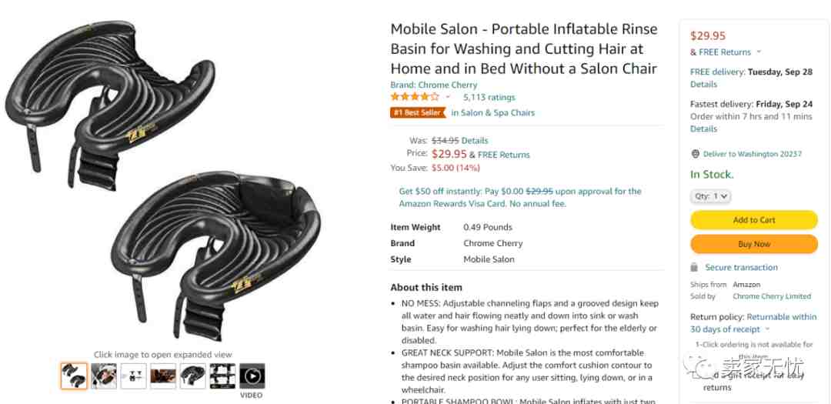This screenshot has width=831, height=404.
Task: Select the second product image thumbnail
Action: tap(104, 376)
